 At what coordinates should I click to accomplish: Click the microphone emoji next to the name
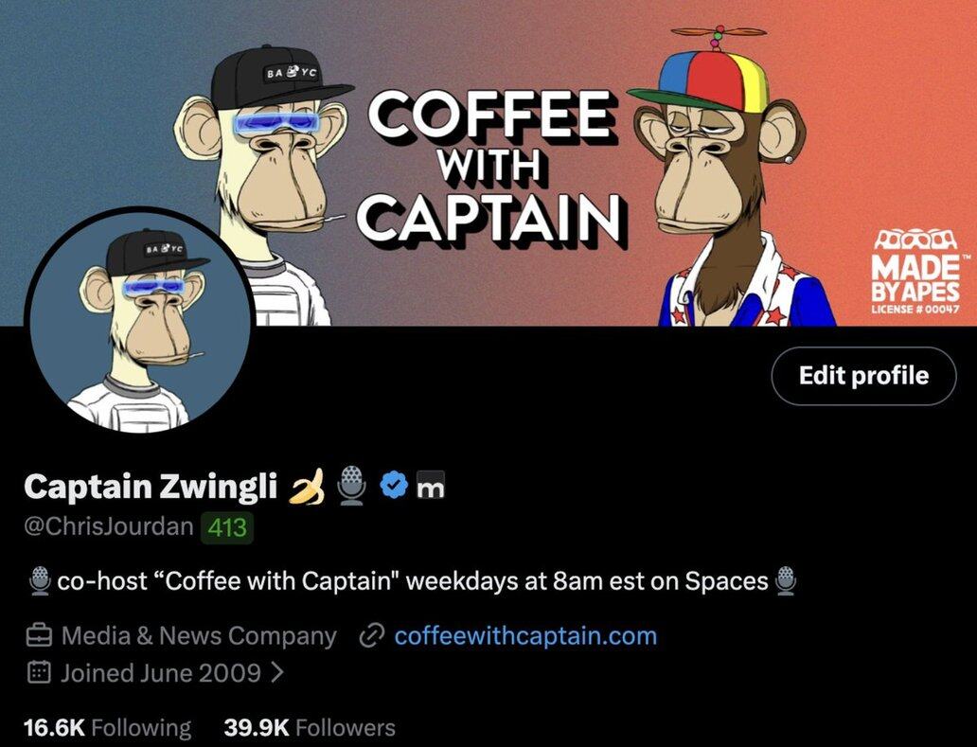click(354, 486)
